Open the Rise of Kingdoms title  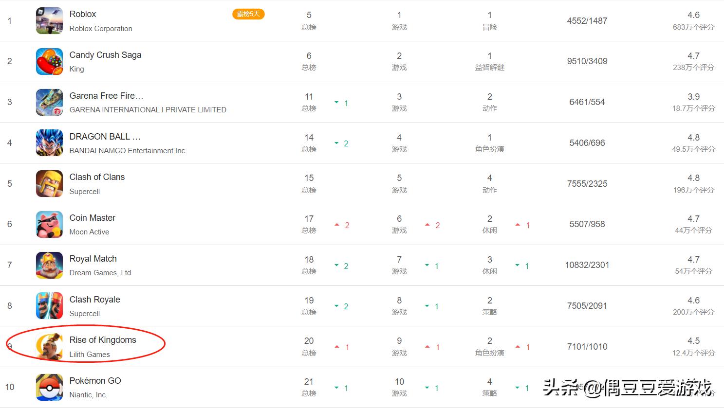103,340
